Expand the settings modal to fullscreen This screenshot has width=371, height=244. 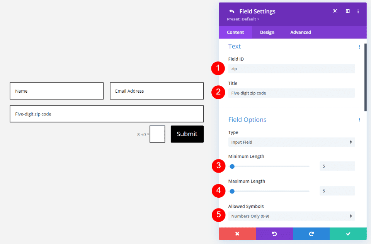tap(335, 11)
